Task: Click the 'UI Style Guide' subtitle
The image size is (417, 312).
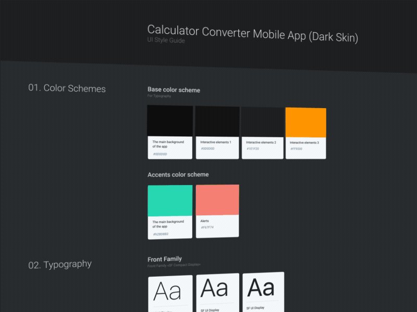Action: click(166, 41)
